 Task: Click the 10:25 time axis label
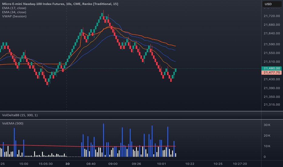click(218, 164)
